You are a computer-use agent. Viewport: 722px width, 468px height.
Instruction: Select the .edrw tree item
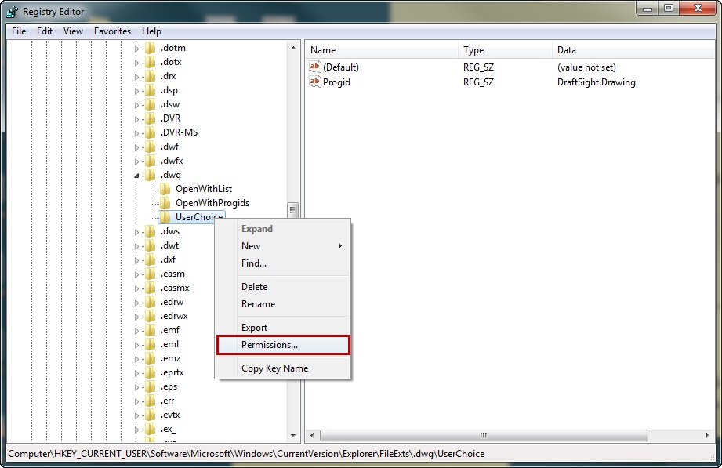coord(172,302)
